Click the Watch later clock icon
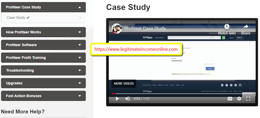The image size is (260, 118). [227, 27]
